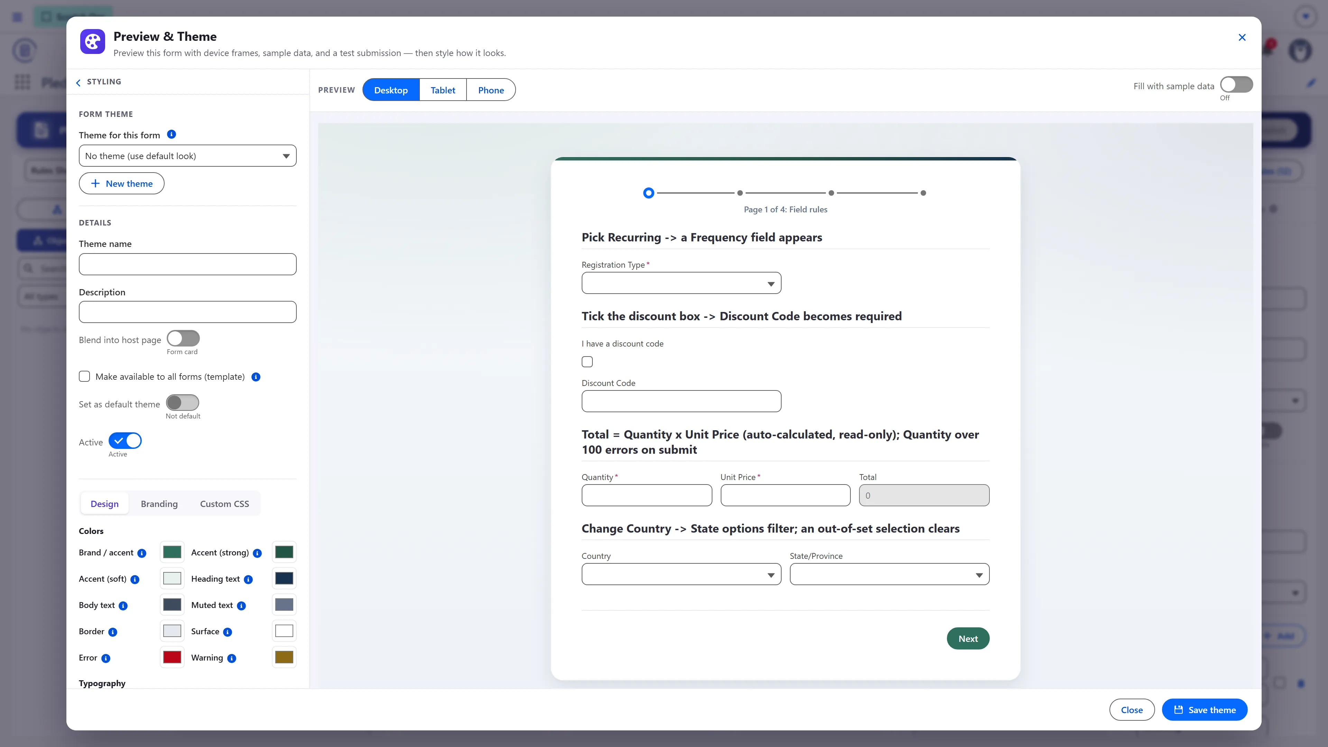This screenshot has height=747, width=1328.
Task: Click the New theme button
Action: pos(122,184)
